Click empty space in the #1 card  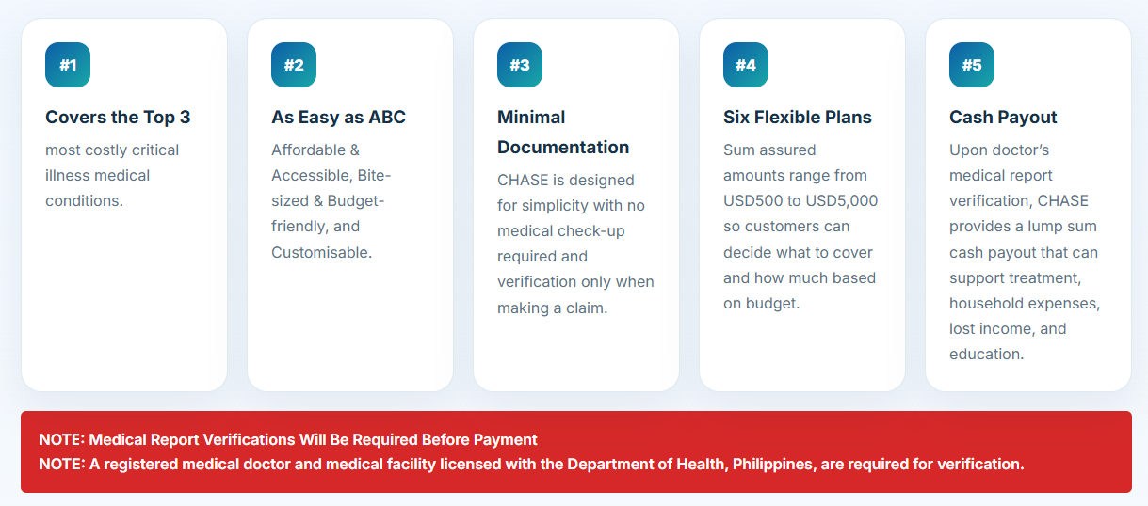(124, 301)
